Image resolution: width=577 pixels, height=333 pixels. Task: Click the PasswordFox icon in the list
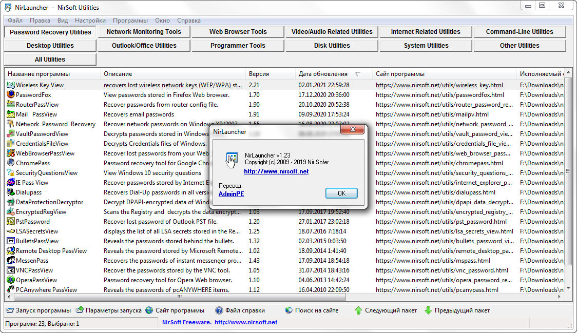tap(10, 95)
